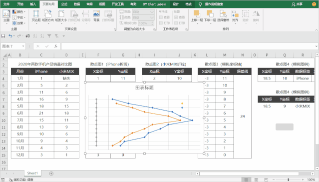Screen dimensions: 319x182
Task: Collapse the ribbon with the chevron
Action: [316, 30]
